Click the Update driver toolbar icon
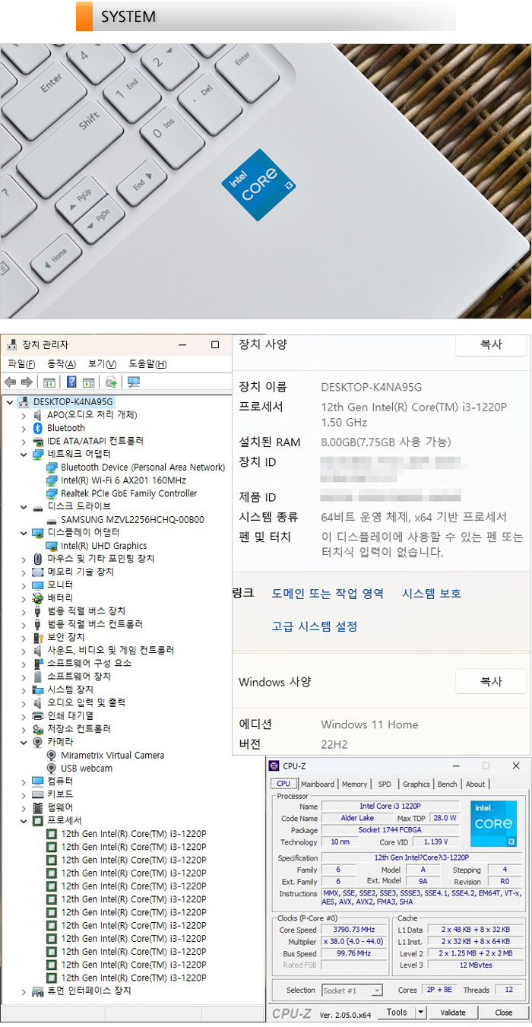This screenshot has width=532, height=1027. pyautogui.click(x=111, y=382)
